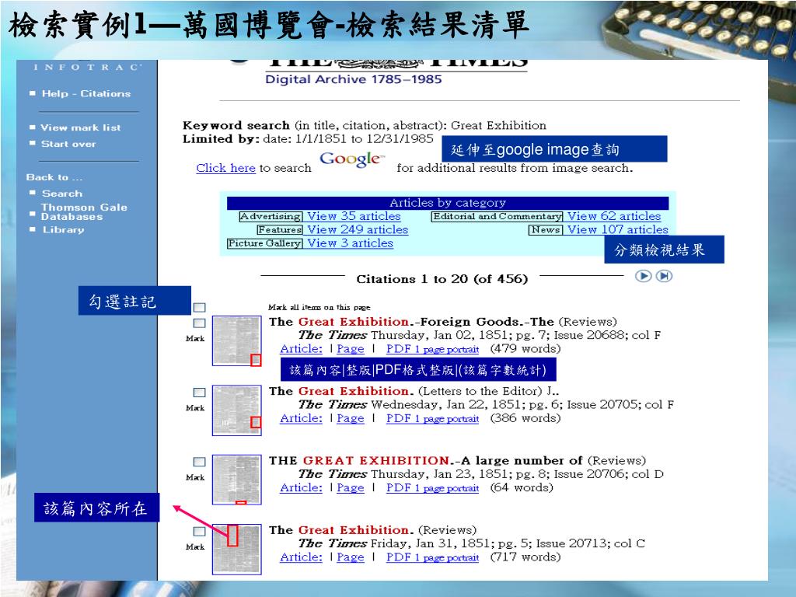Image resolution: width=796 pixels, height=597 pixels.
Task: Open Page link for Jan 02, 1851 article
Action: (x=351, y=349)
